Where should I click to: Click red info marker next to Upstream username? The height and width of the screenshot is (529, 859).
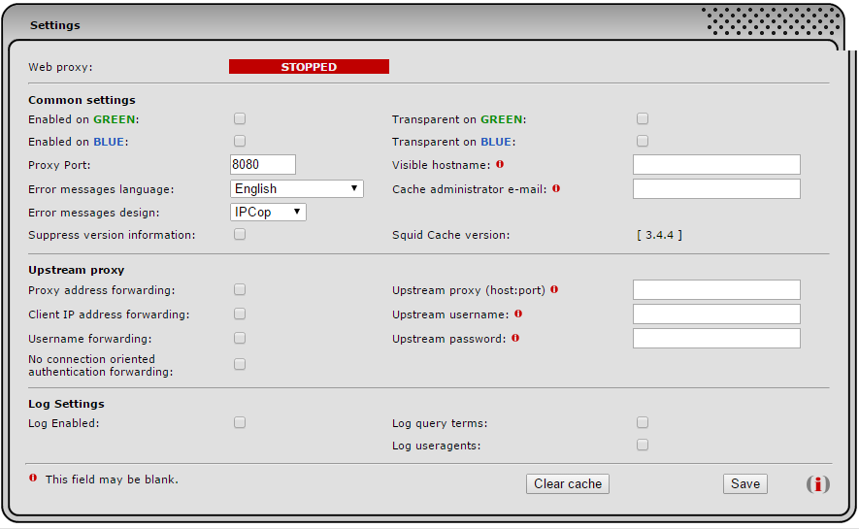coord(517,314)
